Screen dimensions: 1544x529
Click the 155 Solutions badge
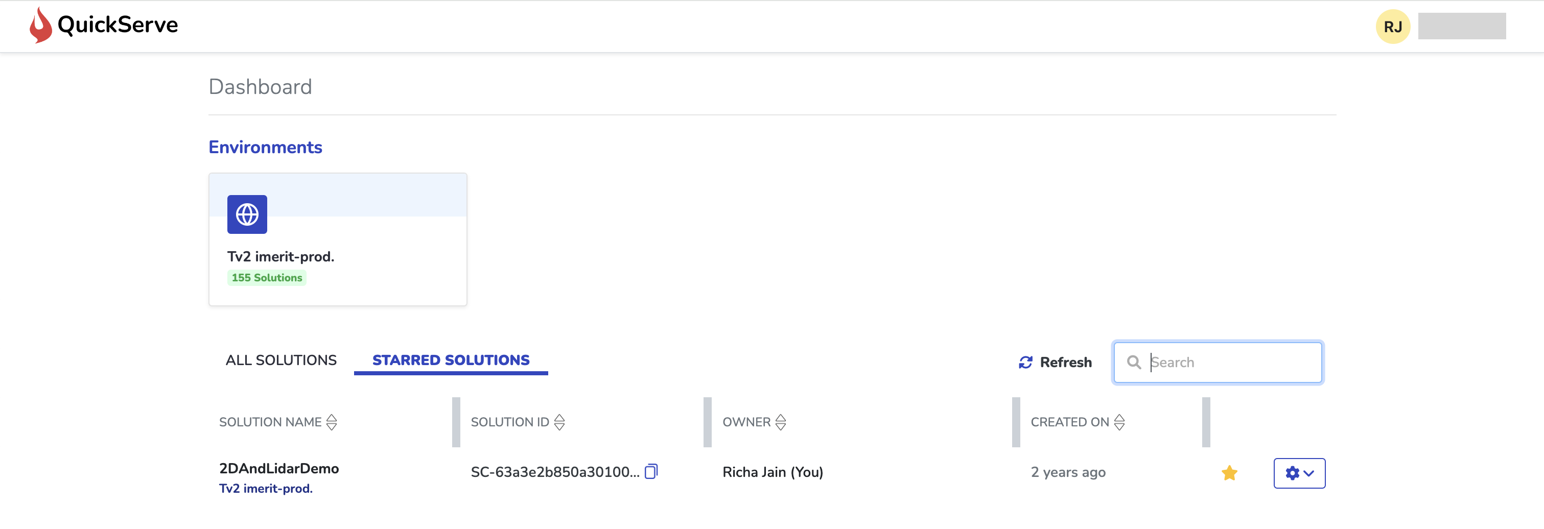pyautogui.click(x=267, y=278)
